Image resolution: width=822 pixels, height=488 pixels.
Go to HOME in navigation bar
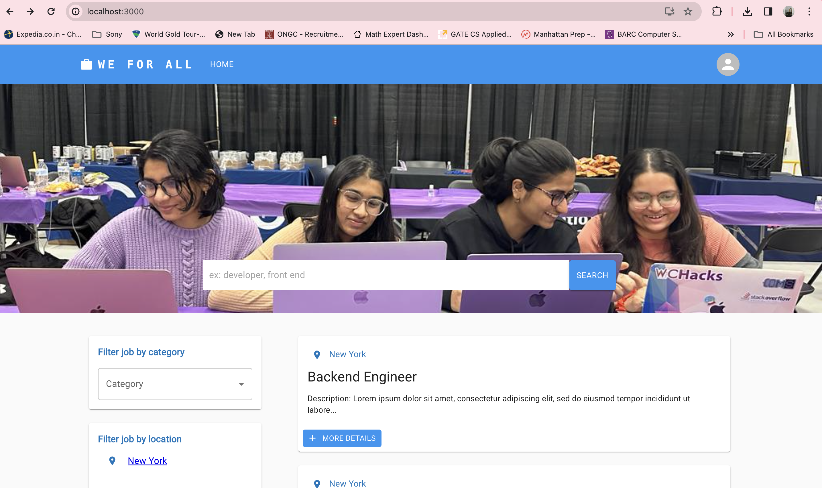(x=222, y=64)
